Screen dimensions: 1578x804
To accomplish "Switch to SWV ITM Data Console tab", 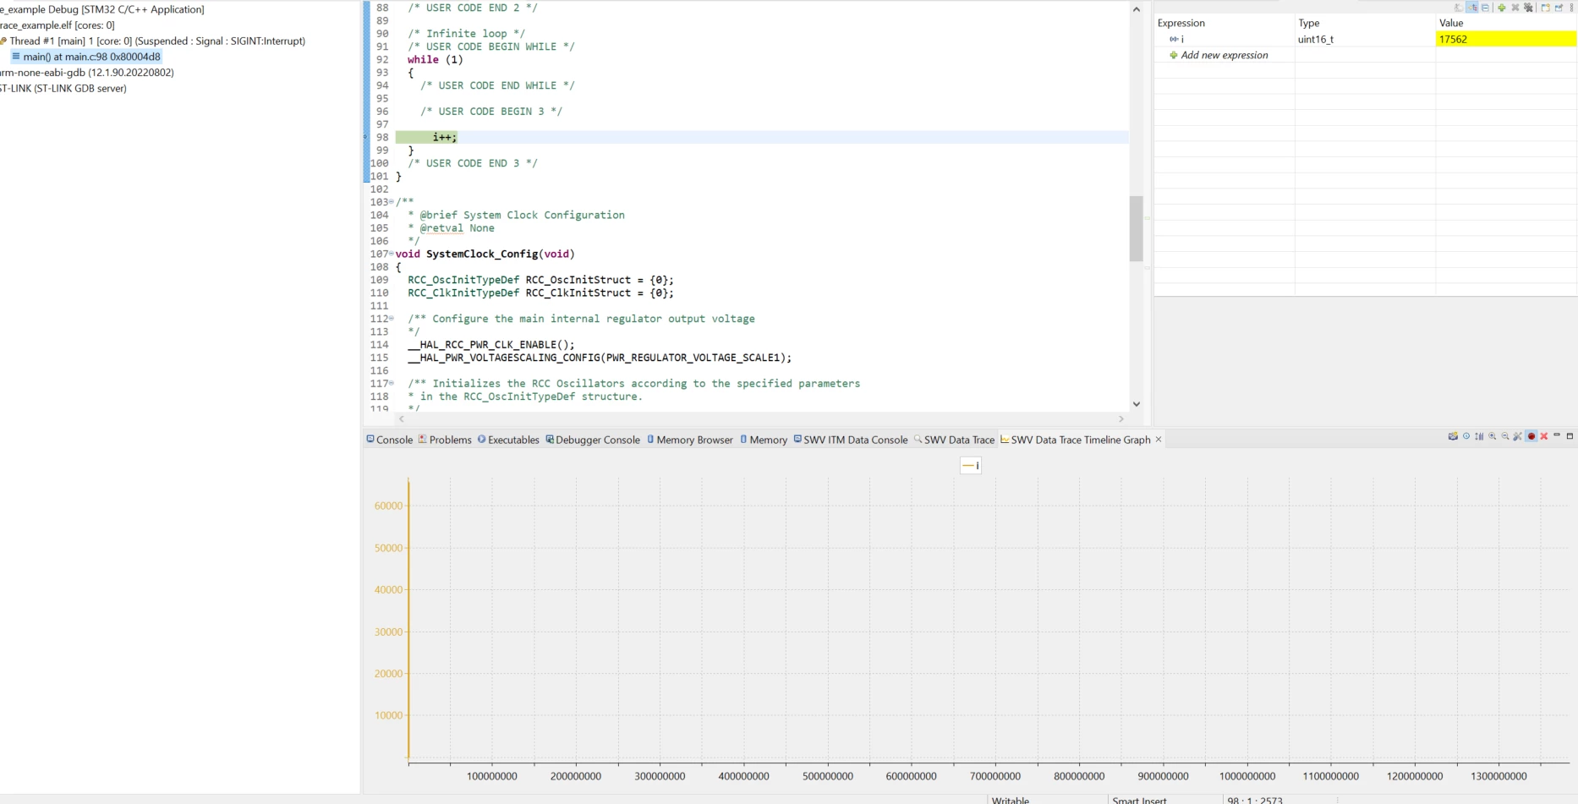I will (851, 440).
